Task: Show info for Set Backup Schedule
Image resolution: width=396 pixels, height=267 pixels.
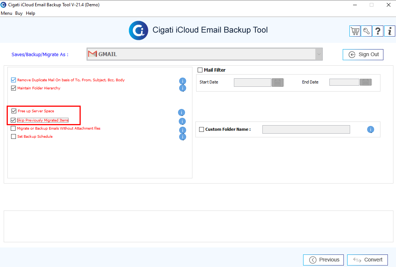Action: [x=182, y=137]
